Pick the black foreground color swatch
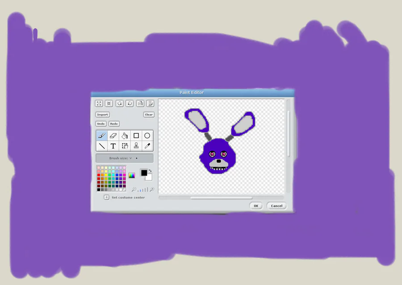Image resolution: width=402 pixels, height=285 pixels. point(144,173)
